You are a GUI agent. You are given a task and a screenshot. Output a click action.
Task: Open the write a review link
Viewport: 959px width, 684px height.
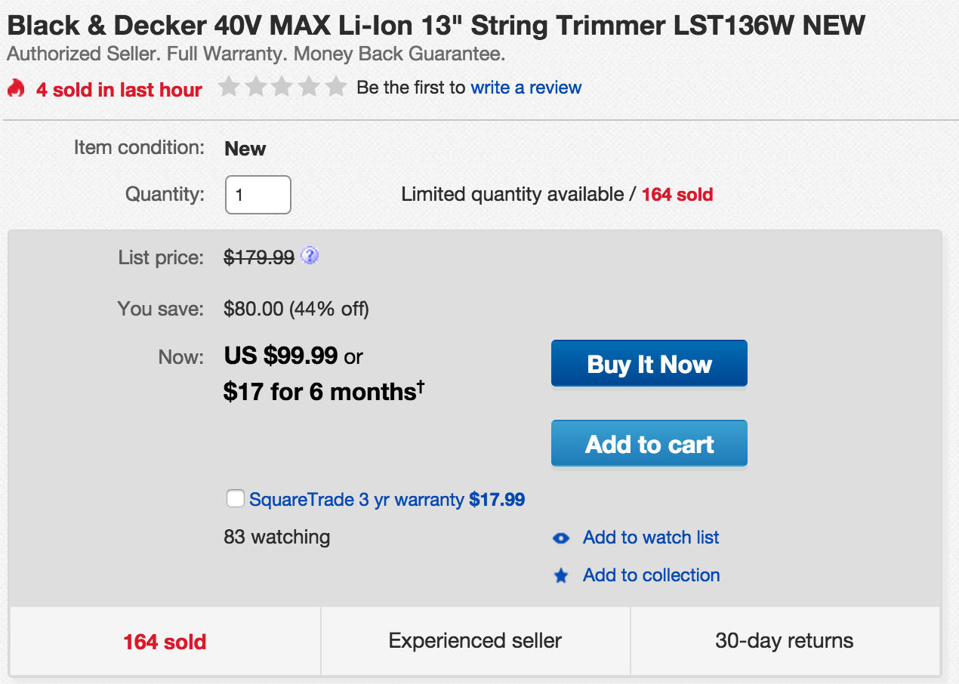(526, 88)
